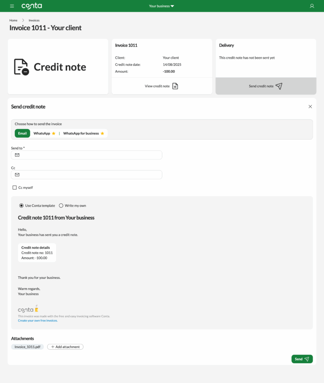Viewport: 324px width, 383px height.
Task: Navigate to Invoices via the breadcrumb
Action: pyautogui.click(x=34, y=20)
